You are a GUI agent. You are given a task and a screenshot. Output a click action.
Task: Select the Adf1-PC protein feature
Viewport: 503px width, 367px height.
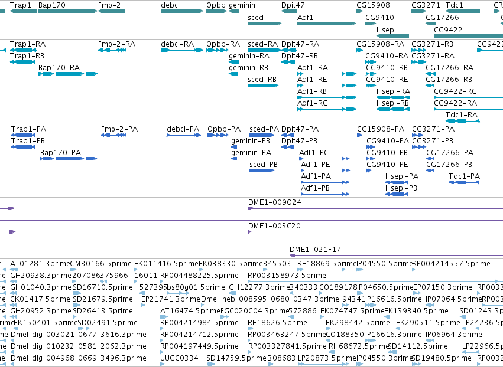pos(324,159)
